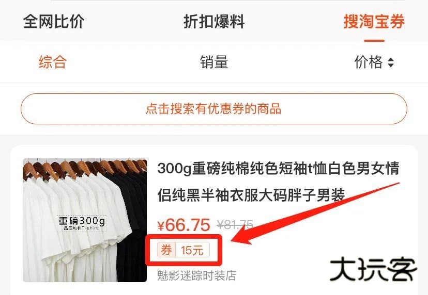Click the 大抗客 watermark logo

[x=373, y=269]
